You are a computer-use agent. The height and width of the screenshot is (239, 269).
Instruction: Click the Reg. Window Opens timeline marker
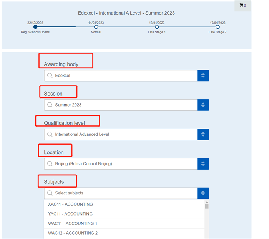coord(35,27)
